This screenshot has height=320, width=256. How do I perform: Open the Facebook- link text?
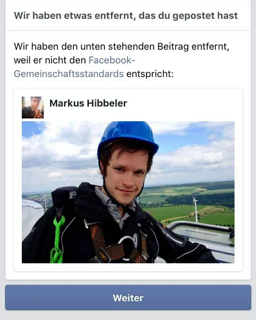pos(112,60)
